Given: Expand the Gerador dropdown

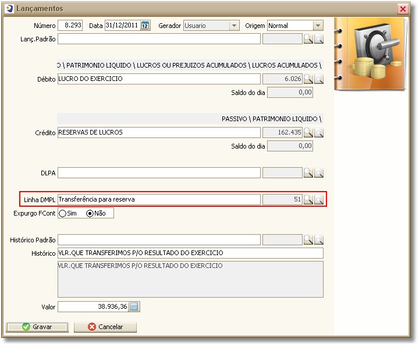Looking at the screenshot, I should (235, 26).
